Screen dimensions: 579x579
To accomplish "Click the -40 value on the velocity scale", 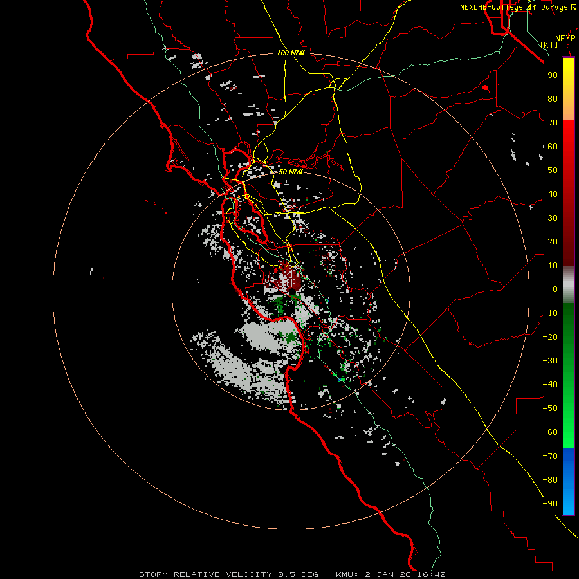I will coord(550,385).
